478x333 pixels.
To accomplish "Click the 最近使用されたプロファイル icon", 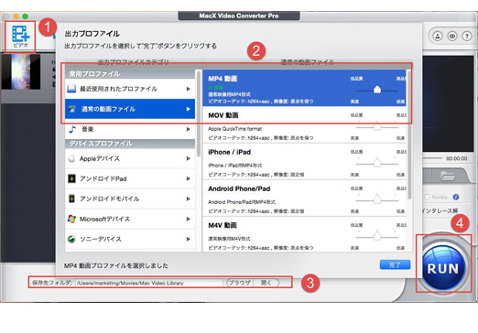I will coord(71,89).
